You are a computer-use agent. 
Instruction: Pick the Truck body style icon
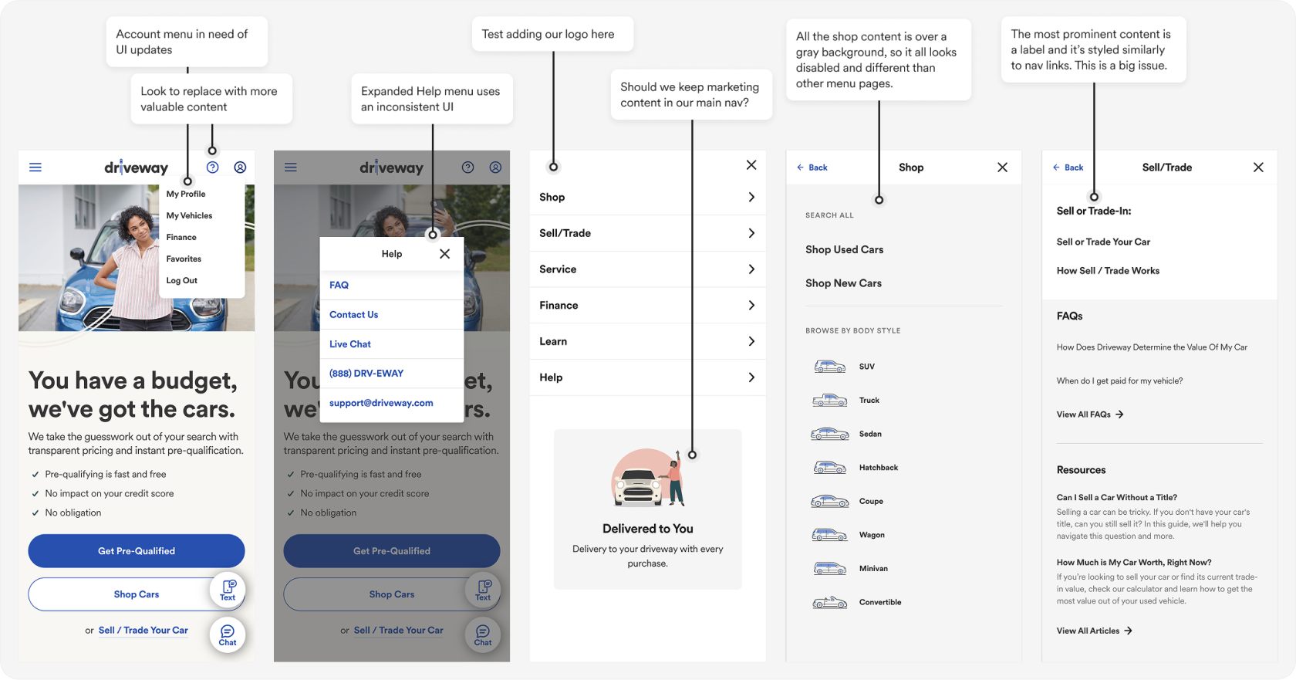click(829, 400)
